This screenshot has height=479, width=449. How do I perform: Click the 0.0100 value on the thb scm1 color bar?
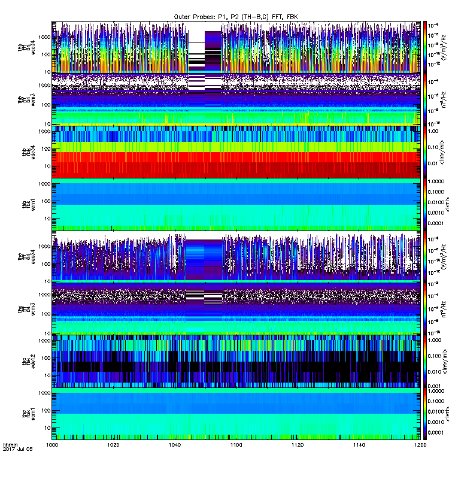(x=436, y=202)
